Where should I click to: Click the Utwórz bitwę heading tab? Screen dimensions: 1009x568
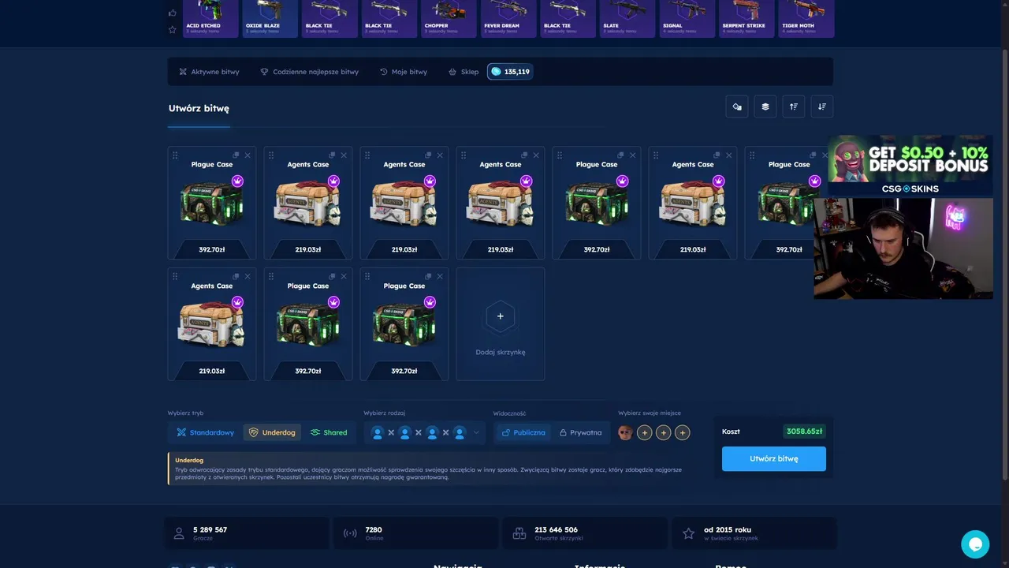click(199, 109)
